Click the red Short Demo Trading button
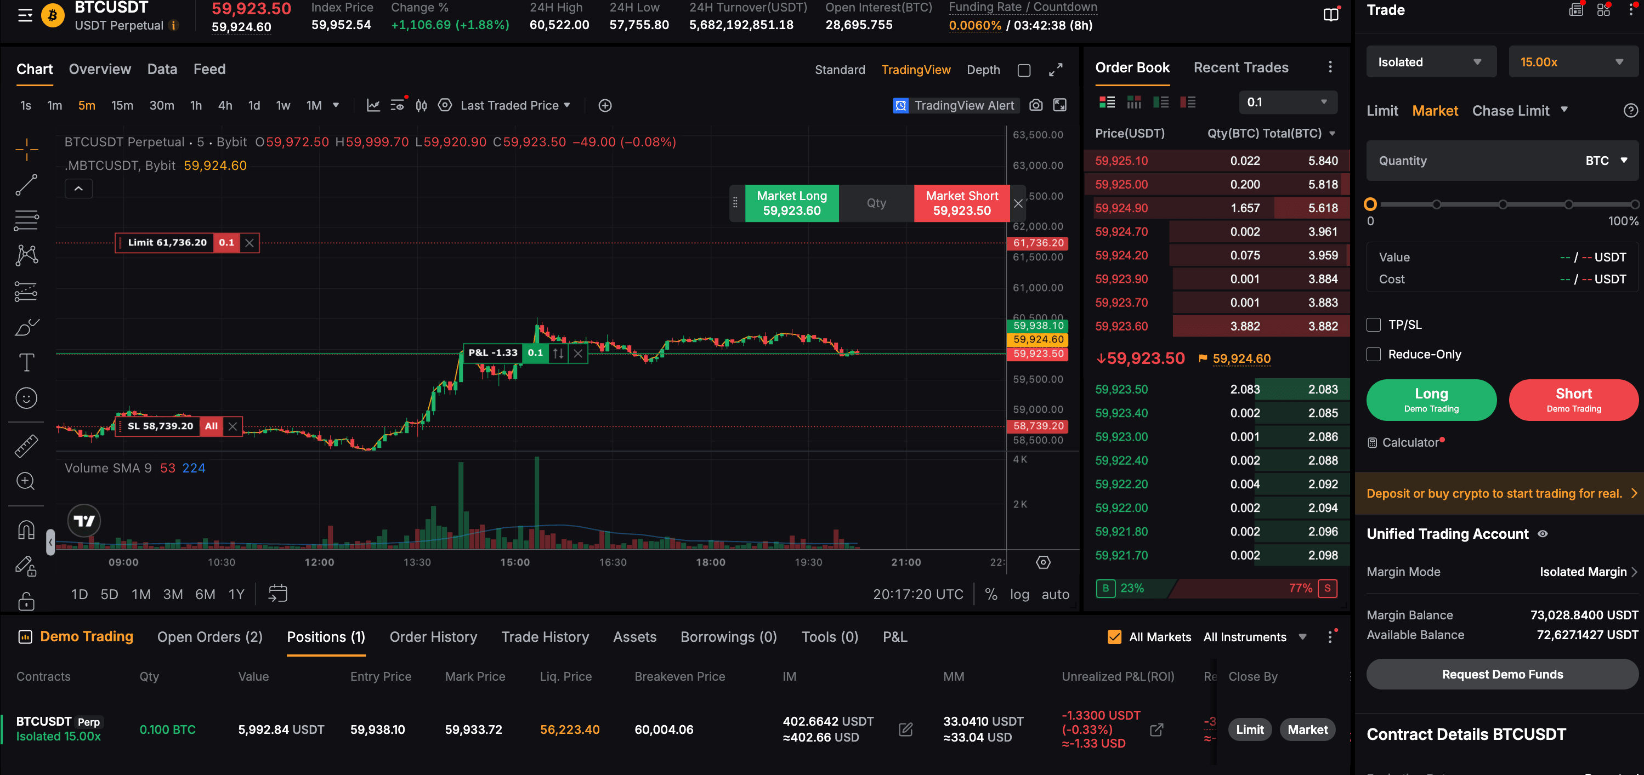The image size is (1644, 775). click(1573, 400)
